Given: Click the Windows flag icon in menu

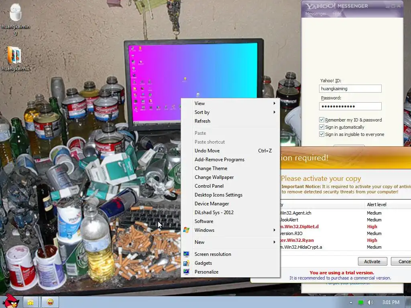Looking at the screenshot, I should 186,230.
